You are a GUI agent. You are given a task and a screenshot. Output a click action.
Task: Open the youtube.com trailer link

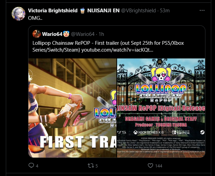click(x=117, y=50)
